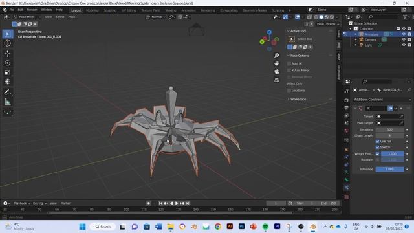Enable X-Axis Mirror checkbox
The width and height of the screenshot is (414, 233).
pyautogui.click(x=289, y=71)
